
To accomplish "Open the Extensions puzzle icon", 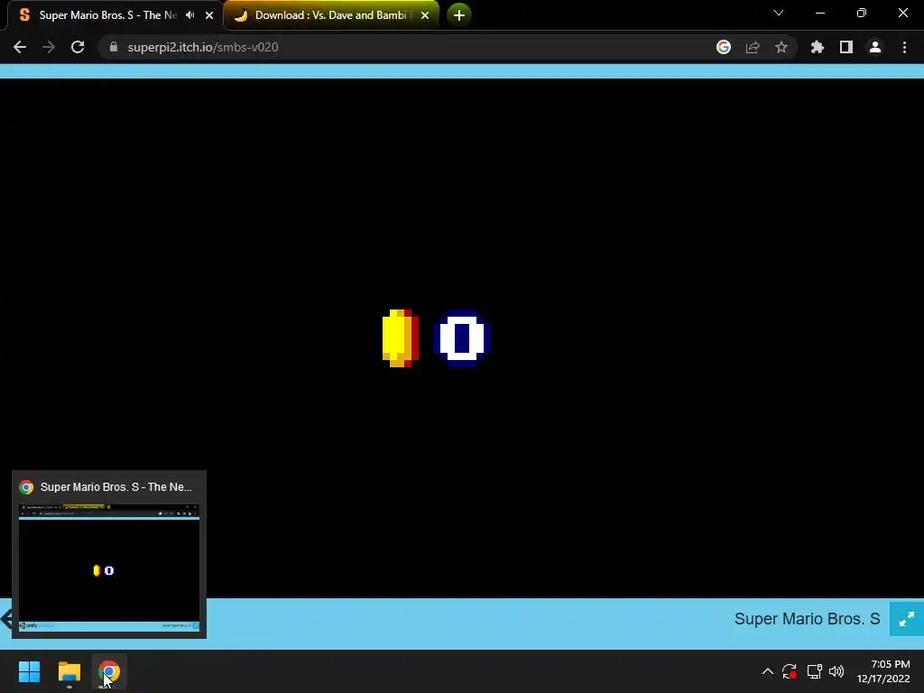I will point(818,47).
